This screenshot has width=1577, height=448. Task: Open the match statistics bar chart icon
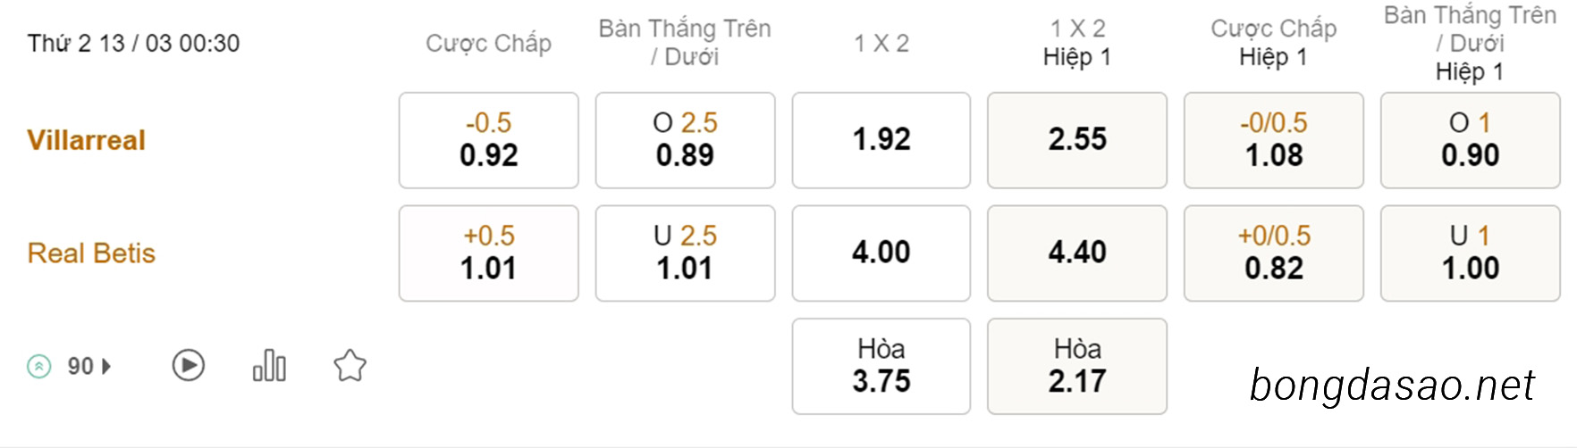pos(269,365)
